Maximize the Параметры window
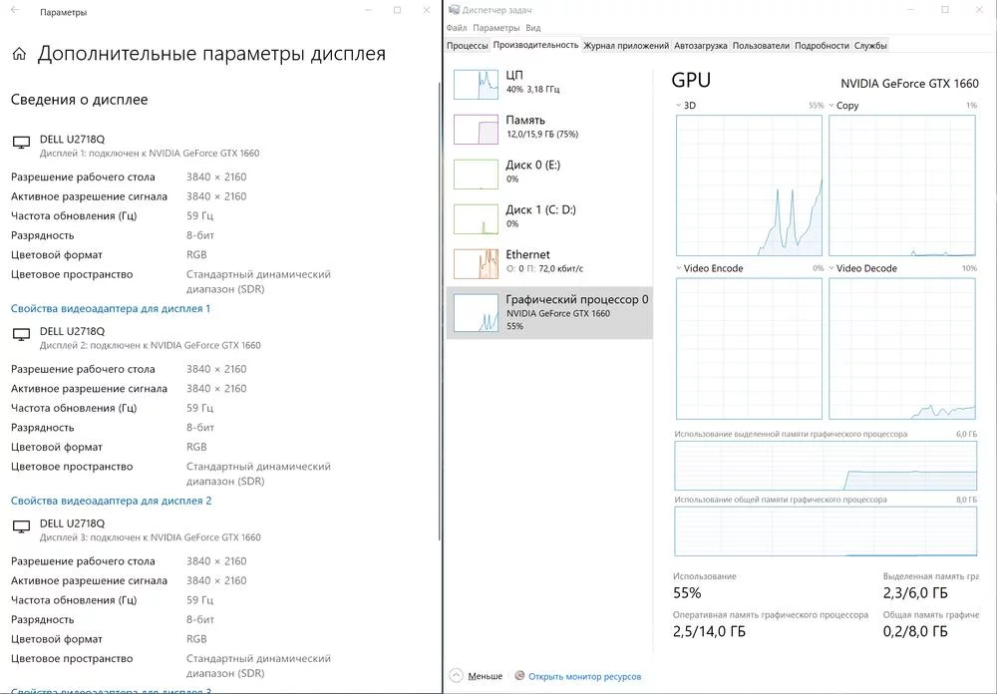997x694 pixels. click(x=397, y=10)
